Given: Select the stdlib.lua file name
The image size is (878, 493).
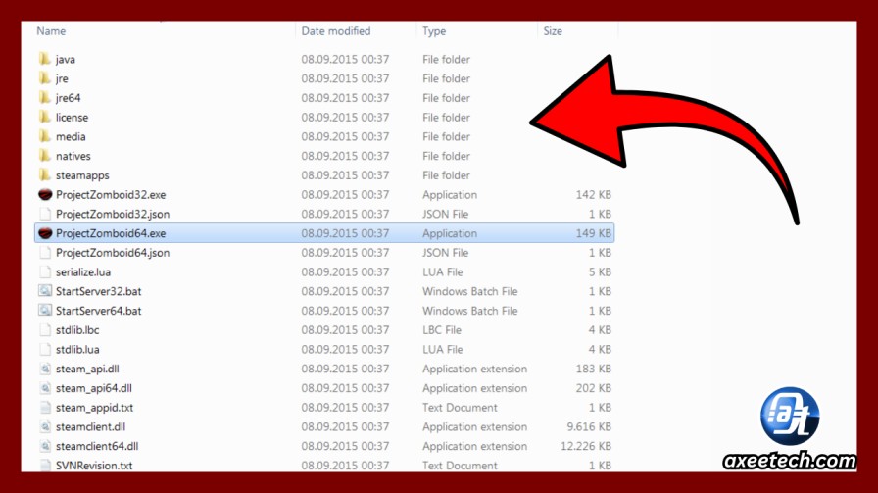Looking at the screenshot, I should click(77, 349).
